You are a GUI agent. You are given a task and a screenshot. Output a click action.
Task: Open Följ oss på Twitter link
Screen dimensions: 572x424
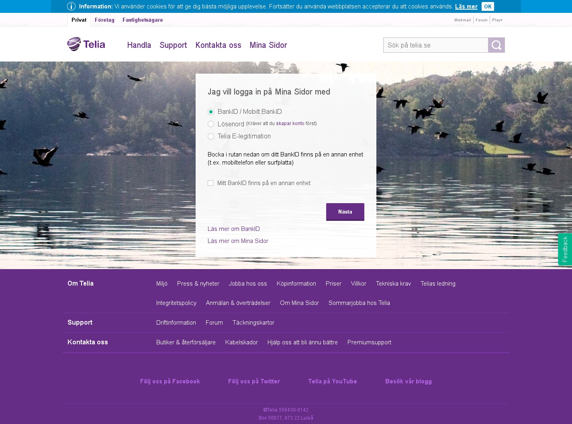(x=254, y=381)
